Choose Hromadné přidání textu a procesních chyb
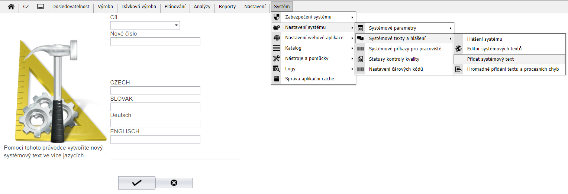 [x=513, y=69]
